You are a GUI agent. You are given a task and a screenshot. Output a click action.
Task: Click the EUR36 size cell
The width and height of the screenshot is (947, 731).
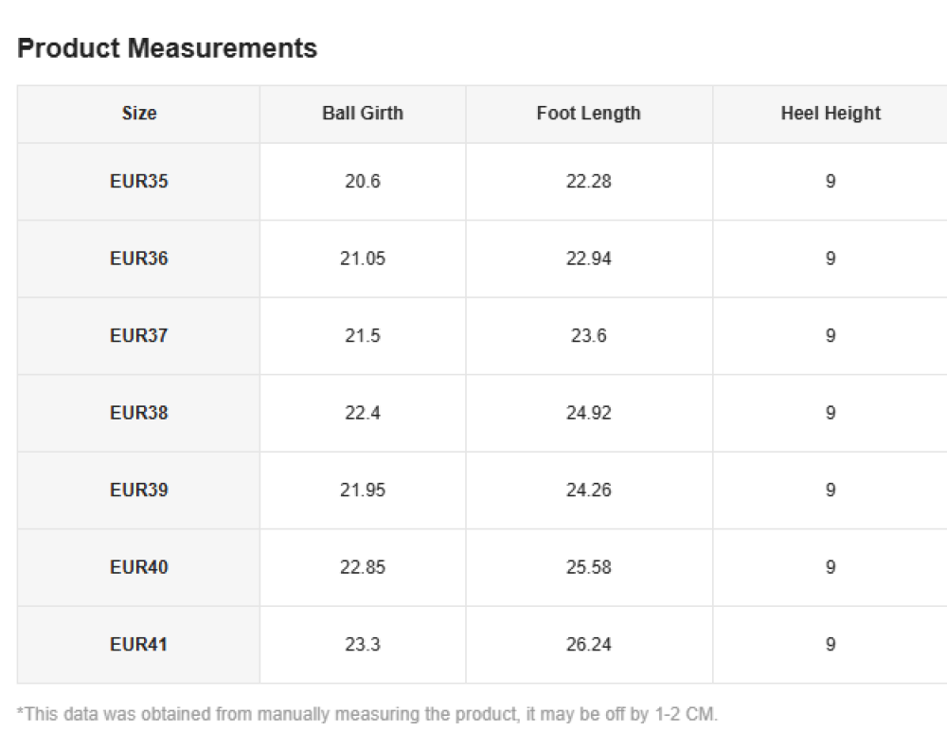139,259
